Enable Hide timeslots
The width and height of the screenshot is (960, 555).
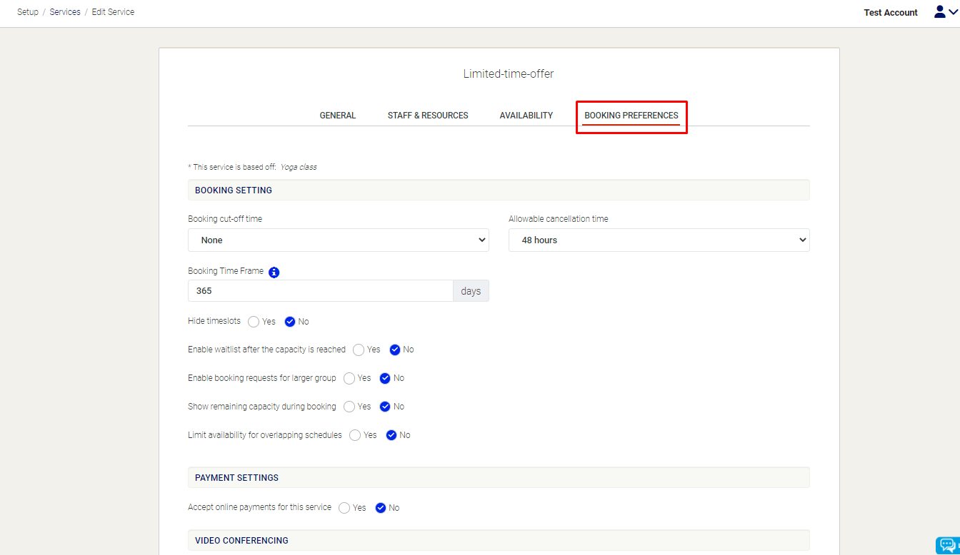pyautogui.click(x=254, y=322)
